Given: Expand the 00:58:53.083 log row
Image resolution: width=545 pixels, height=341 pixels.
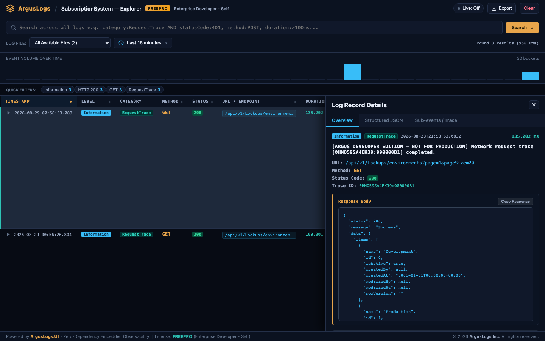Looking at the screenshot, I should tap(9, 113).
